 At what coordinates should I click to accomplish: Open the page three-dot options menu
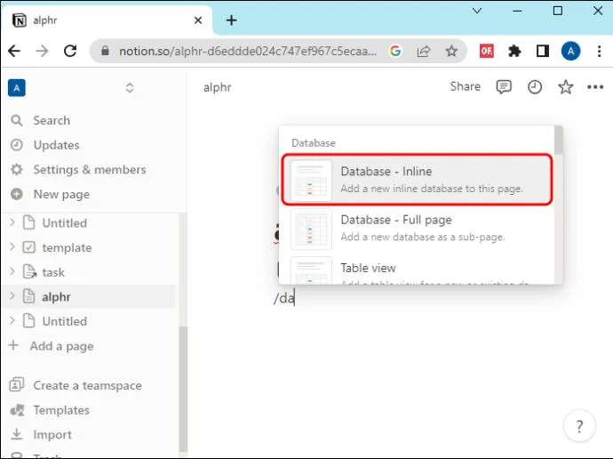595,87
